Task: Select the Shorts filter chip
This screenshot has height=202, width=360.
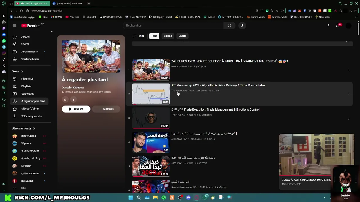Action: [x=183, y=36]
